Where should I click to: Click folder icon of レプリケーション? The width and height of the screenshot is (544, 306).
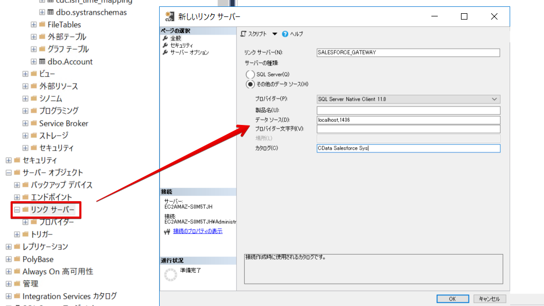17,246
